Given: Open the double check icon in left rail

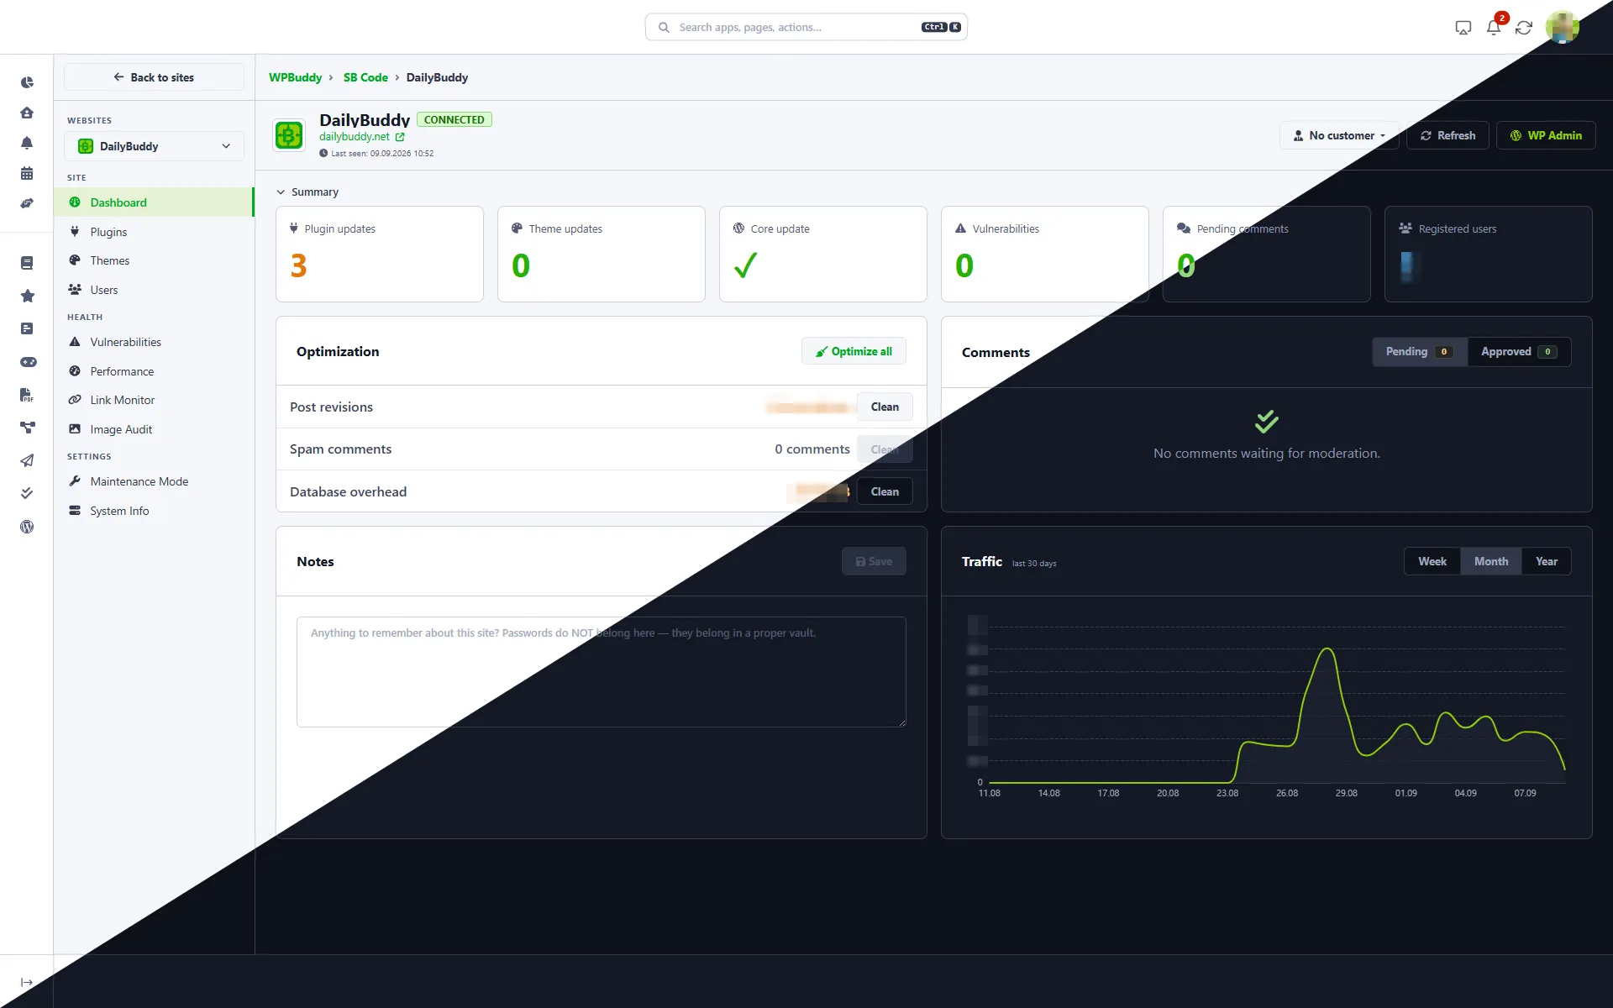Looking at the screenshot, I should [x=27, y=493].
